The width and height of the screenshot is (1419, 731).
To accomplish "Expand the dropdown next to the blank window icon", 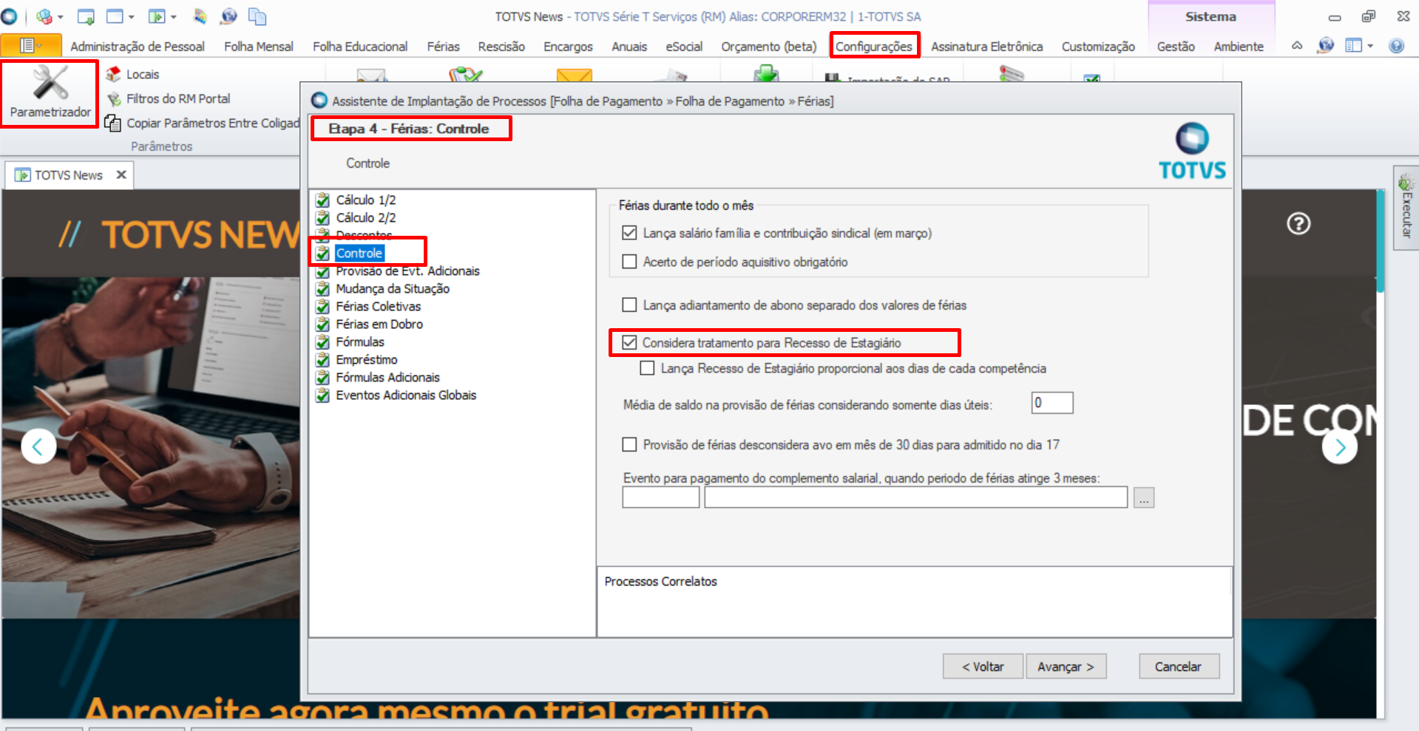I will [132, 16].
